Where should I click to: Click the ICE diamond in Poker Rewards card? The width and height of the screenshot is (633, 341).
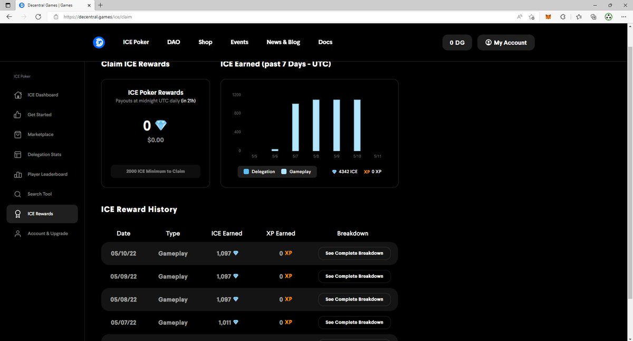pos(160,126)
